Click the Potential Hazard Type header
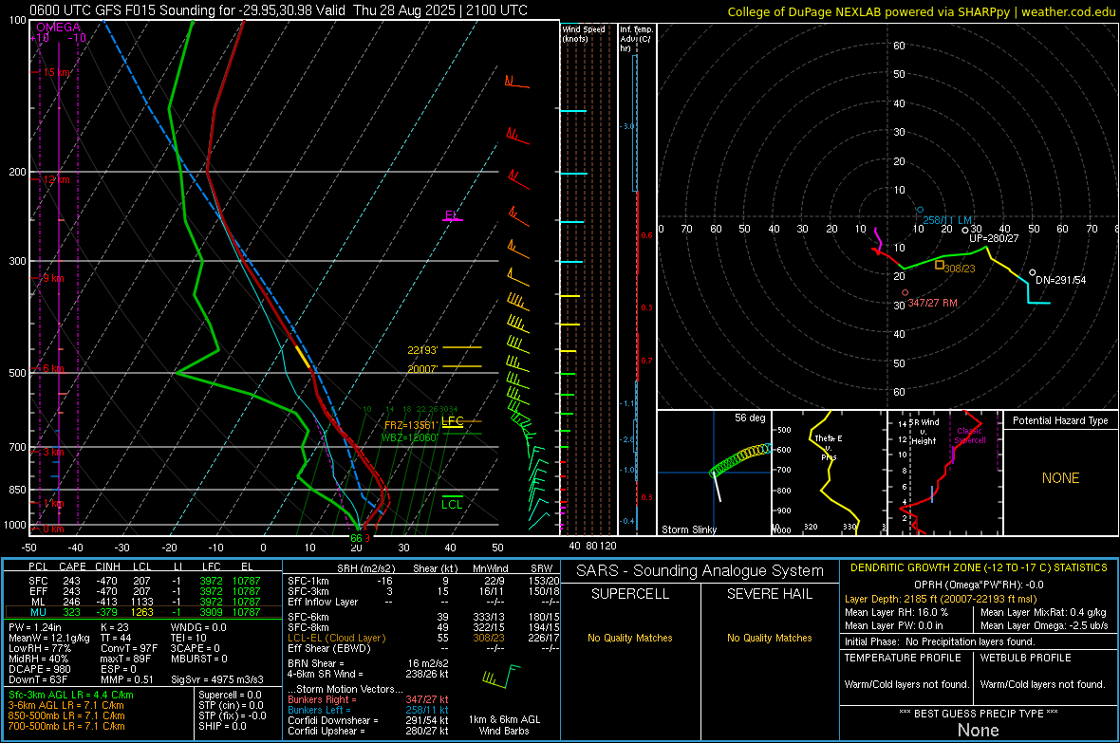 tap(1060, 420)
